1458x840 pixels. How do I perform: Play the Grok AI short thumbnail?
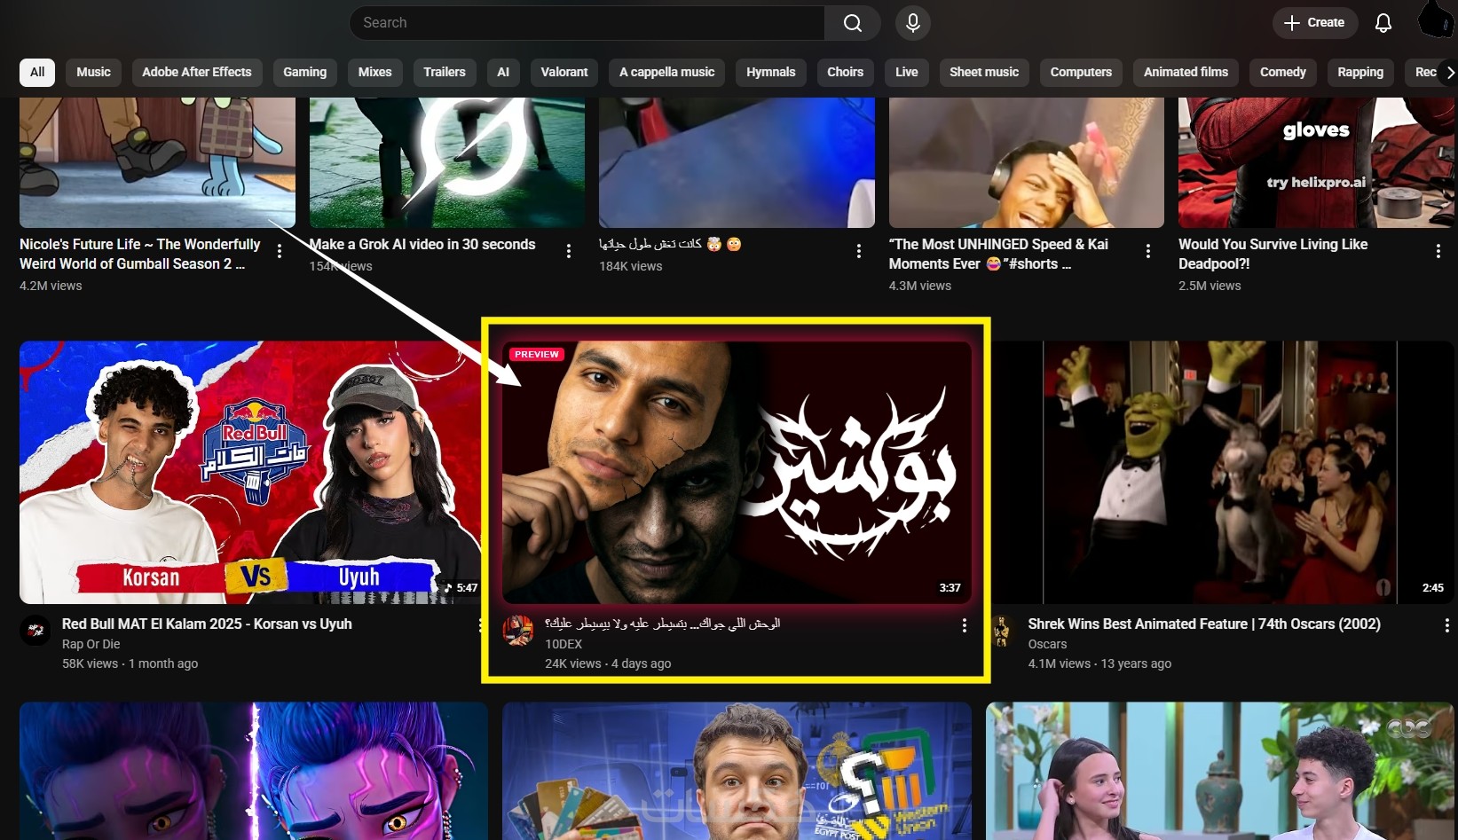(447, 162)
